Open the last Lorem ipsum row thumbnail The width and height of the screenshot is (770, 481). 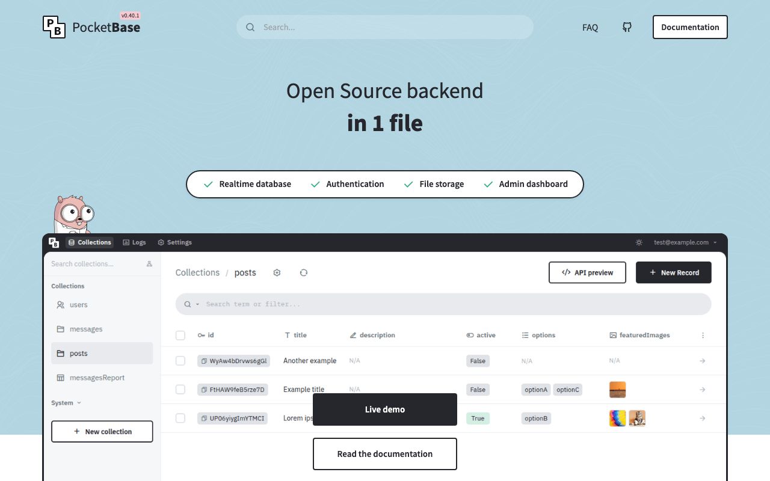tap(637, 418)
